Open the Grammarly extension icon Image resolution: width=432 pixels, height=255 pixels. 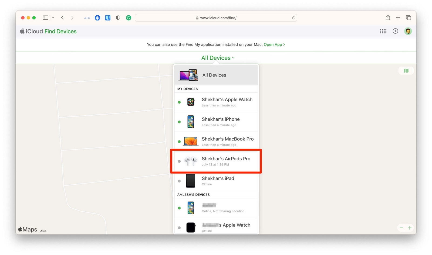point(129,18)
